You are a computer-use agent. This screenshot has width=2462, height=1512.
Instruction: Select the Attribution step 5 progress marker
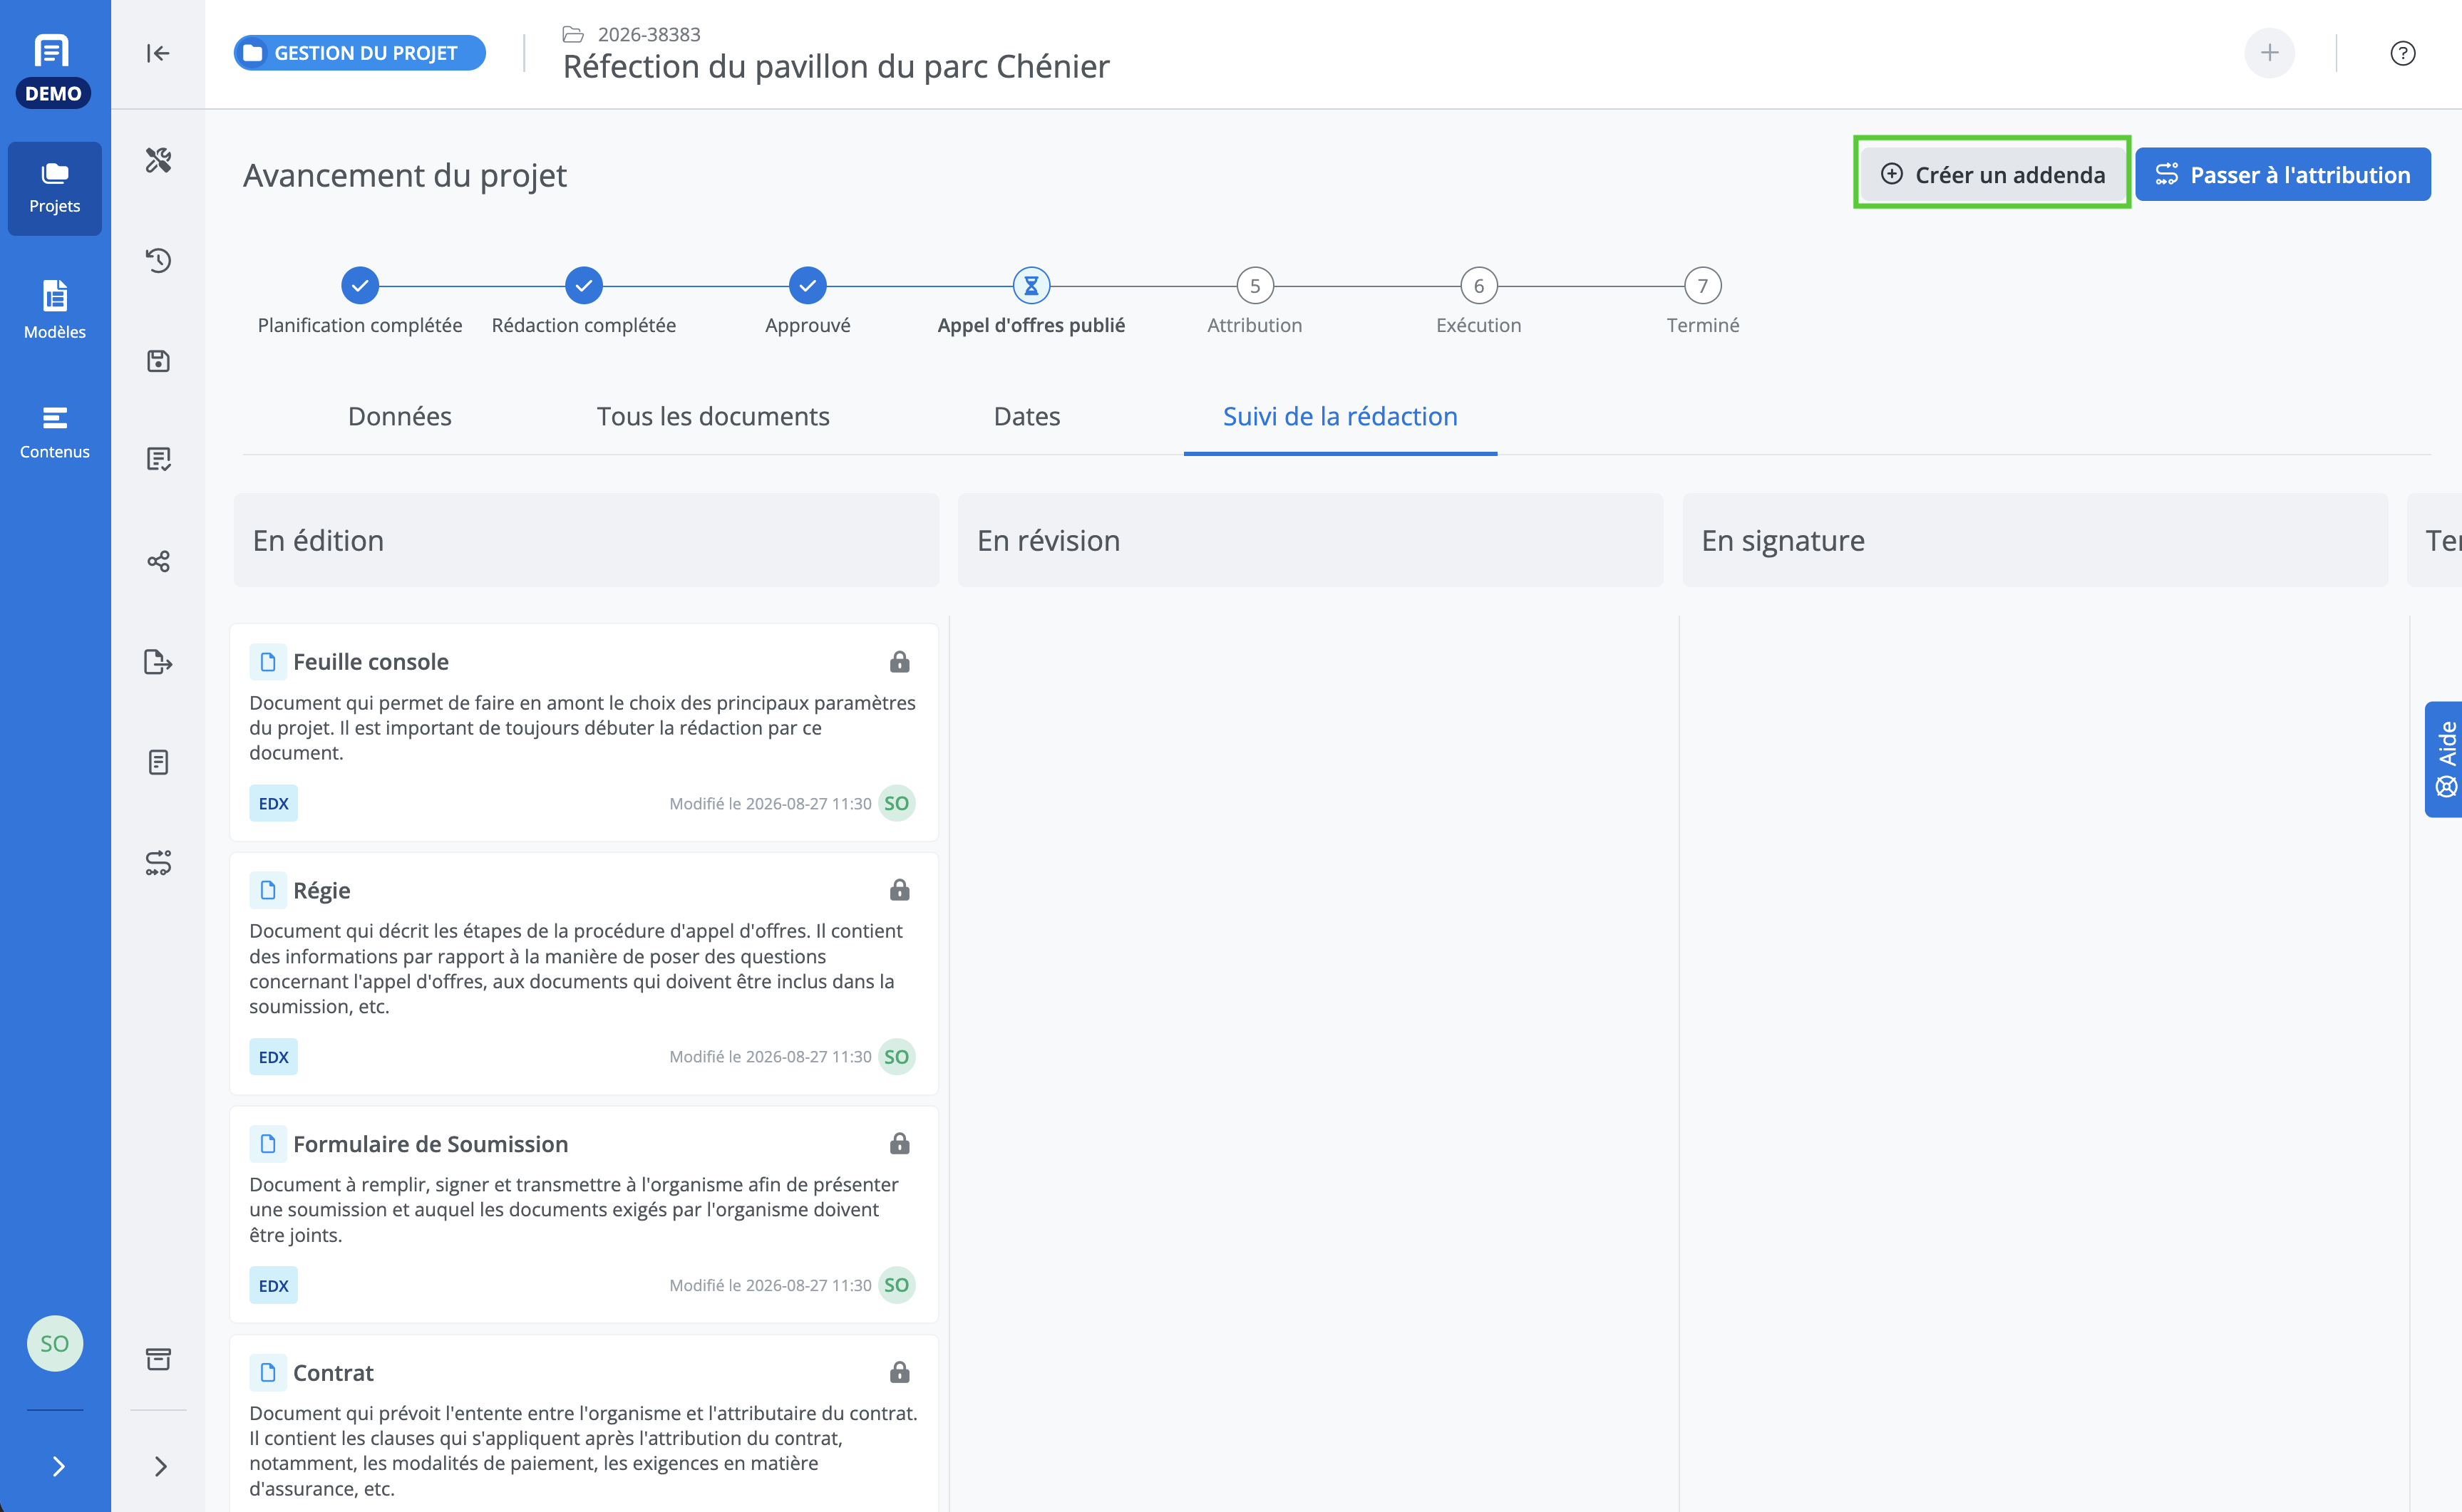pyautogui.click(x=1255, y=286)
